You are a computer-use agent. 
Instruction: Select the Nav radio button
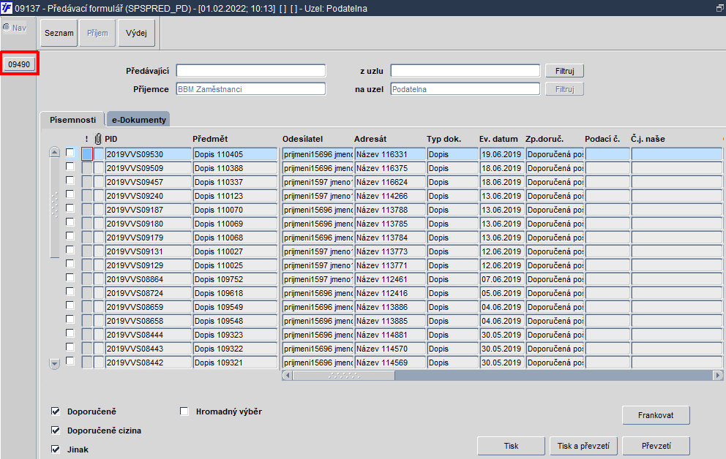[7, 27]
